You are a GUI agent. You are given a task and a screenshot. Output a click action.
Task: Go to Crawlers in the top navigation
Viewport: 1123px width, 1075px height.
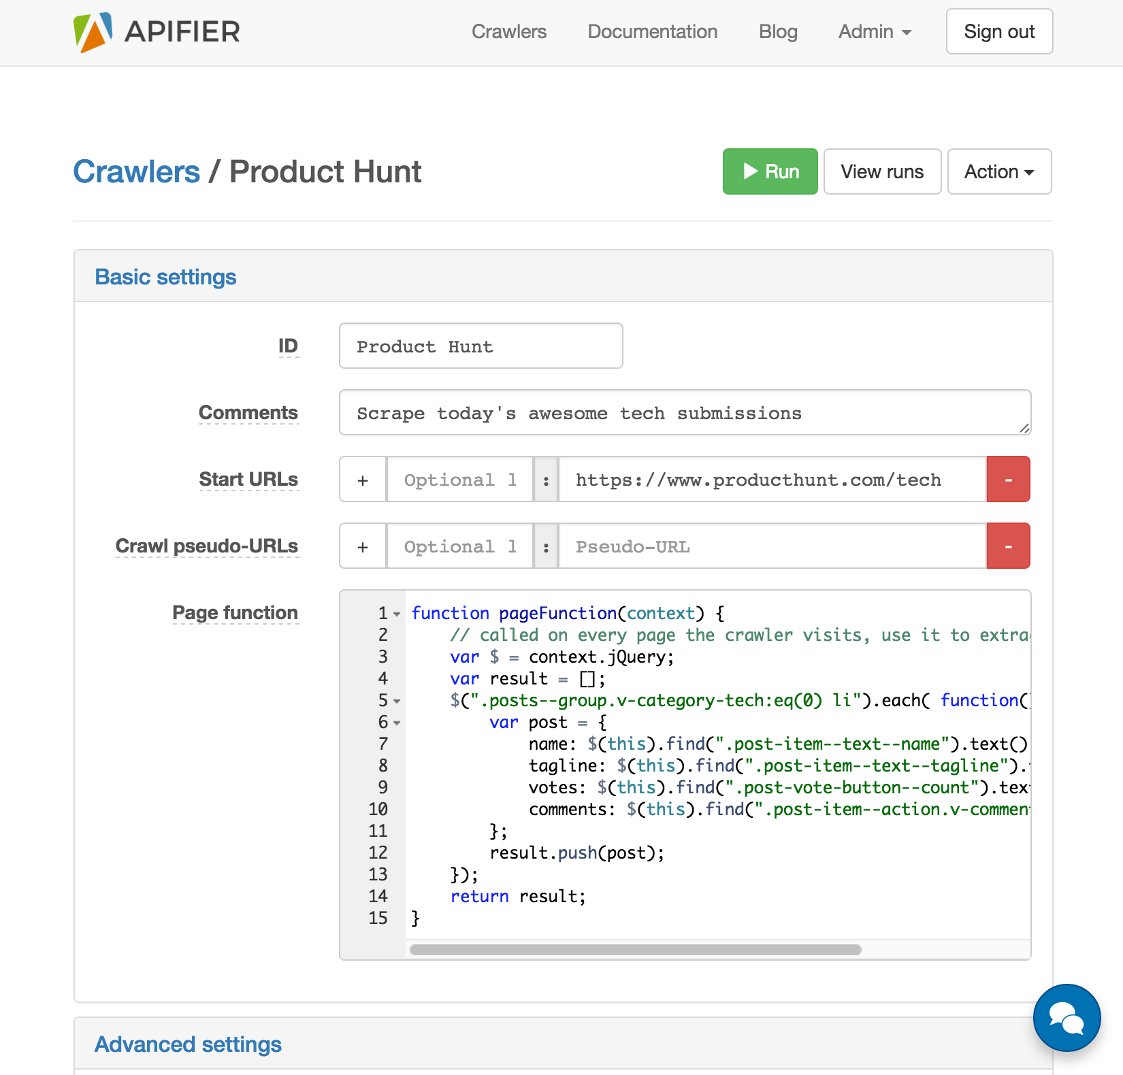pos(509,32)
